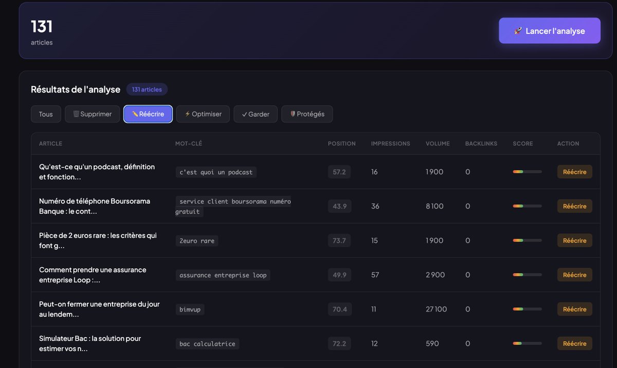
Task: Launch analysis with Lancer l'analyse button
Action: pyautogui.click(x=549, y=31)
